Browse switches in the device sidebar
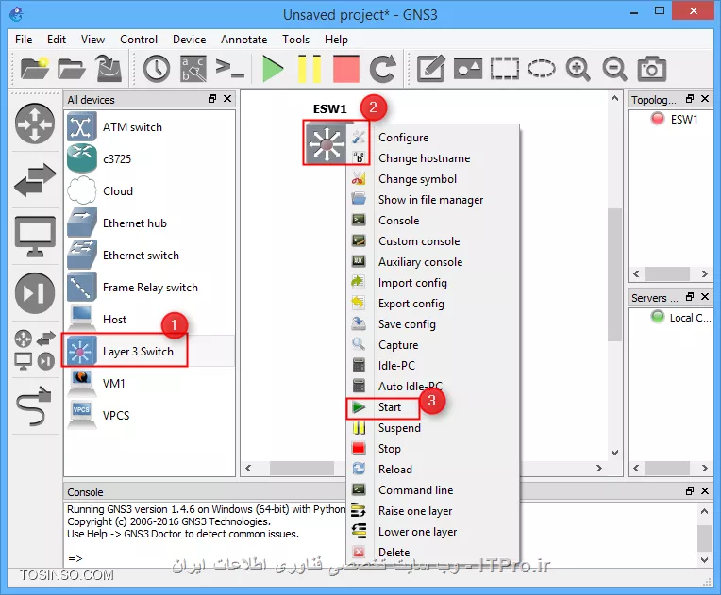Screen dimensions: 721x595 coord(35,180)
